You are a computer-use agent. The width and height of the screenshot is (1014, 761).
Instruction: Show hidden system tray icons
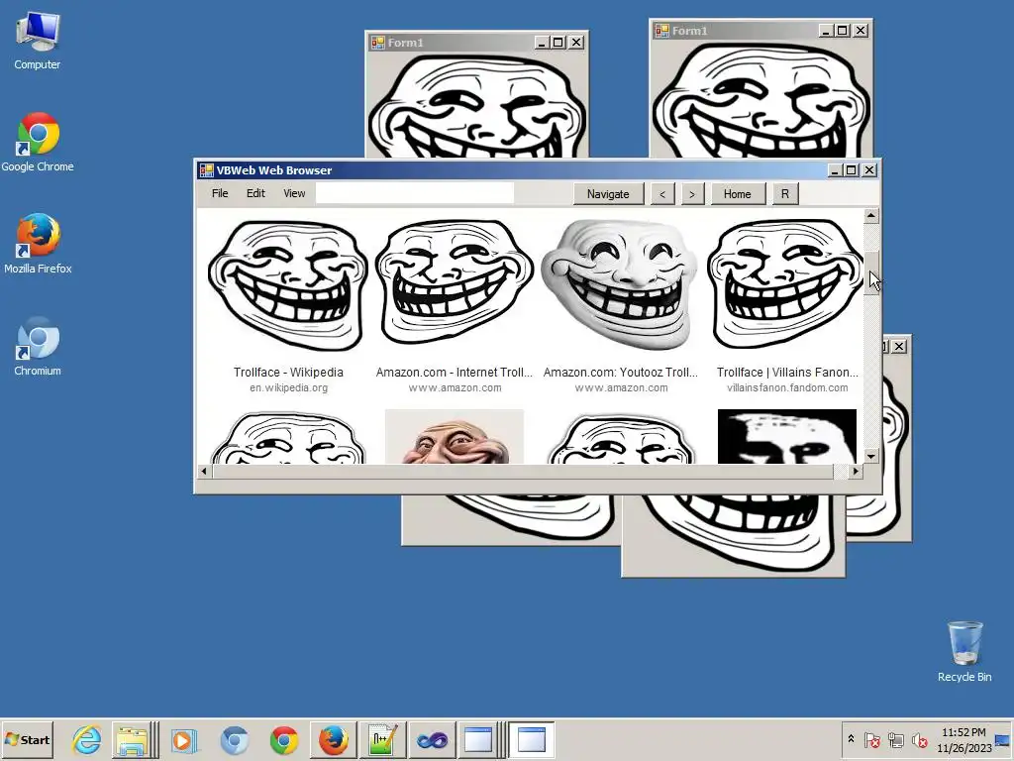(851, 739)
